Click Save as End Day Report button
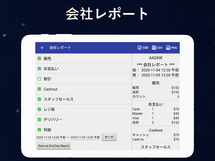The width and height of the screenshot is (215, 161). click(54, 146)
